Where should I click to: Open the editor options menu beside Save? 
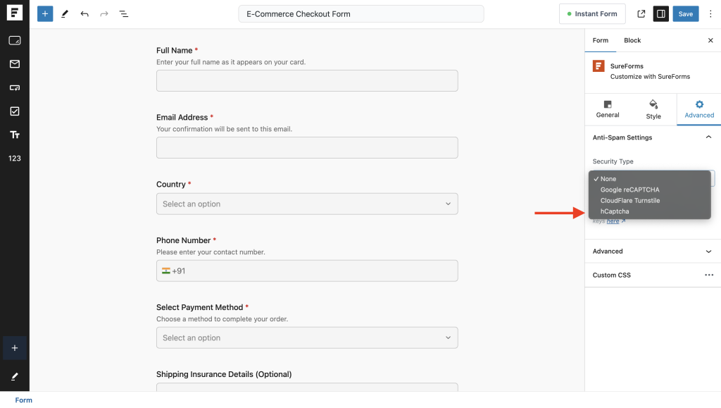click(x=711, y=13)
